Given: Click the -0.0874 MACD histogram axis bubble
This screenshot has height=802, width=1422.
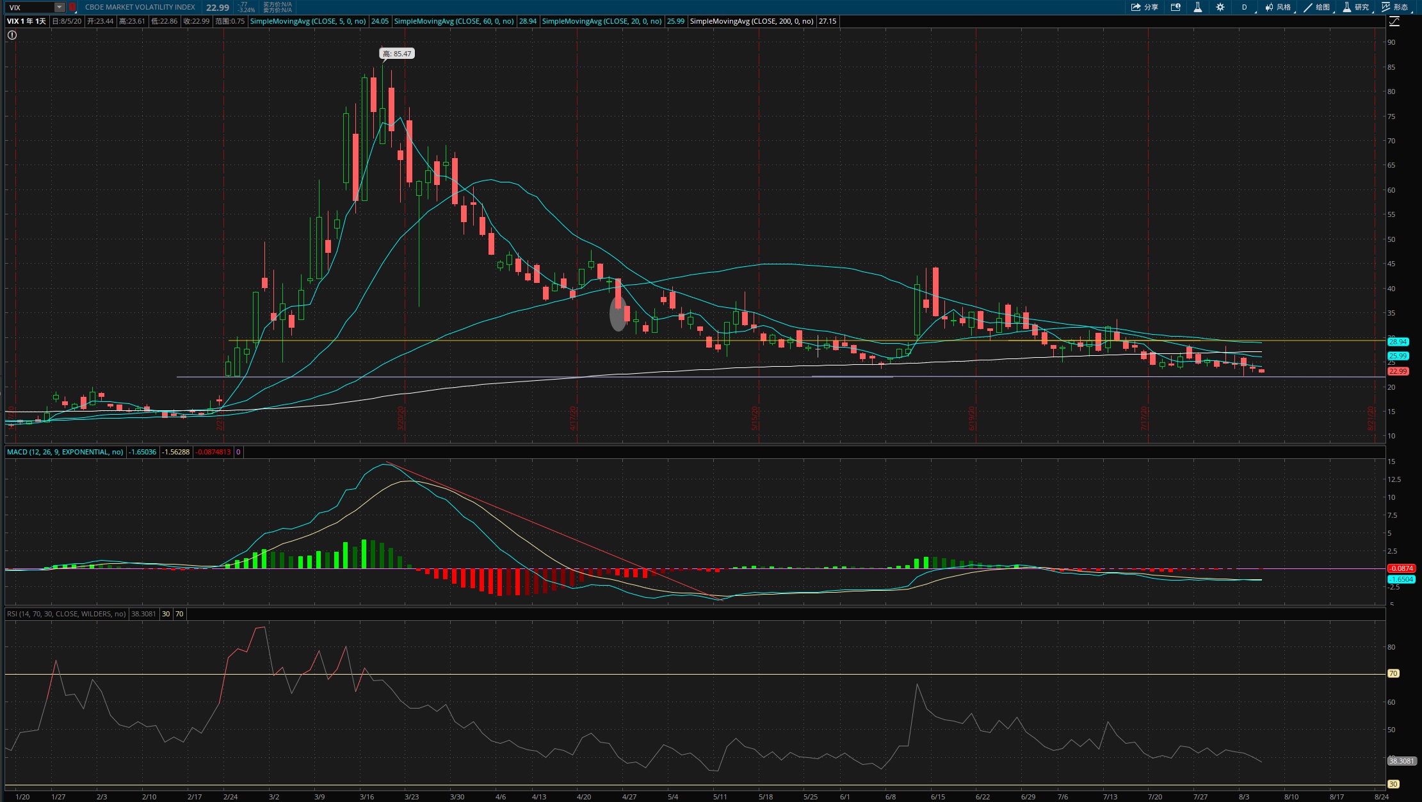Looking at the screenshot, I should [x=1401, y=568].
